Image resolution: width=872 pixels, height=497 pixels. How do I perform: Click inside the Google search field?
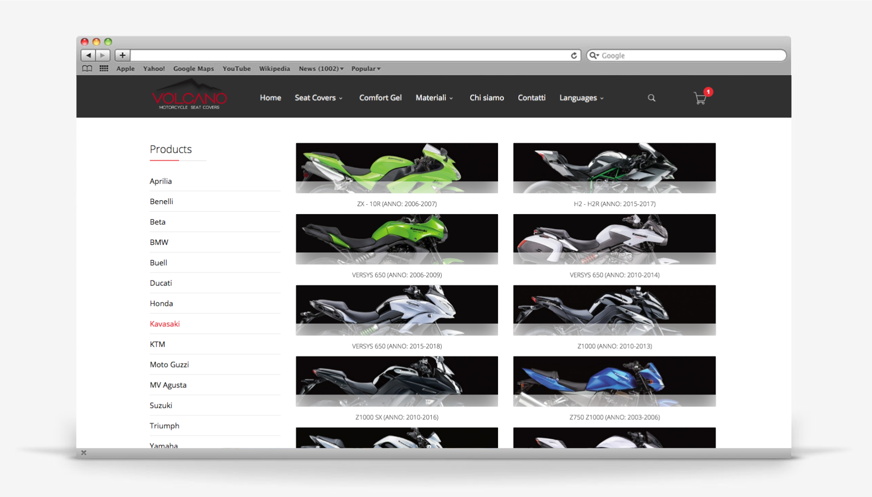(686, 55)
